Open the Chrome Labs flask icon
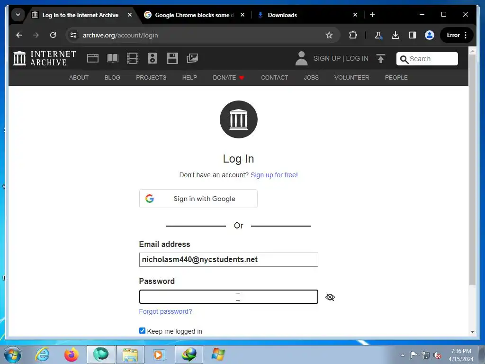 [378, 35]
